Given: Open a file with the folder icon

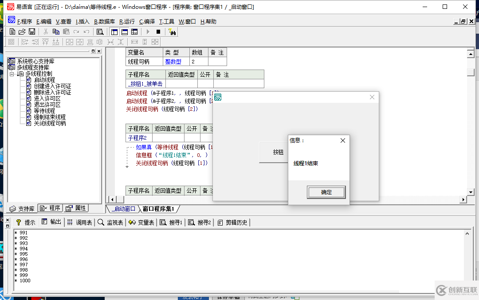Looking at the screenshot, I should click(22, 31).
